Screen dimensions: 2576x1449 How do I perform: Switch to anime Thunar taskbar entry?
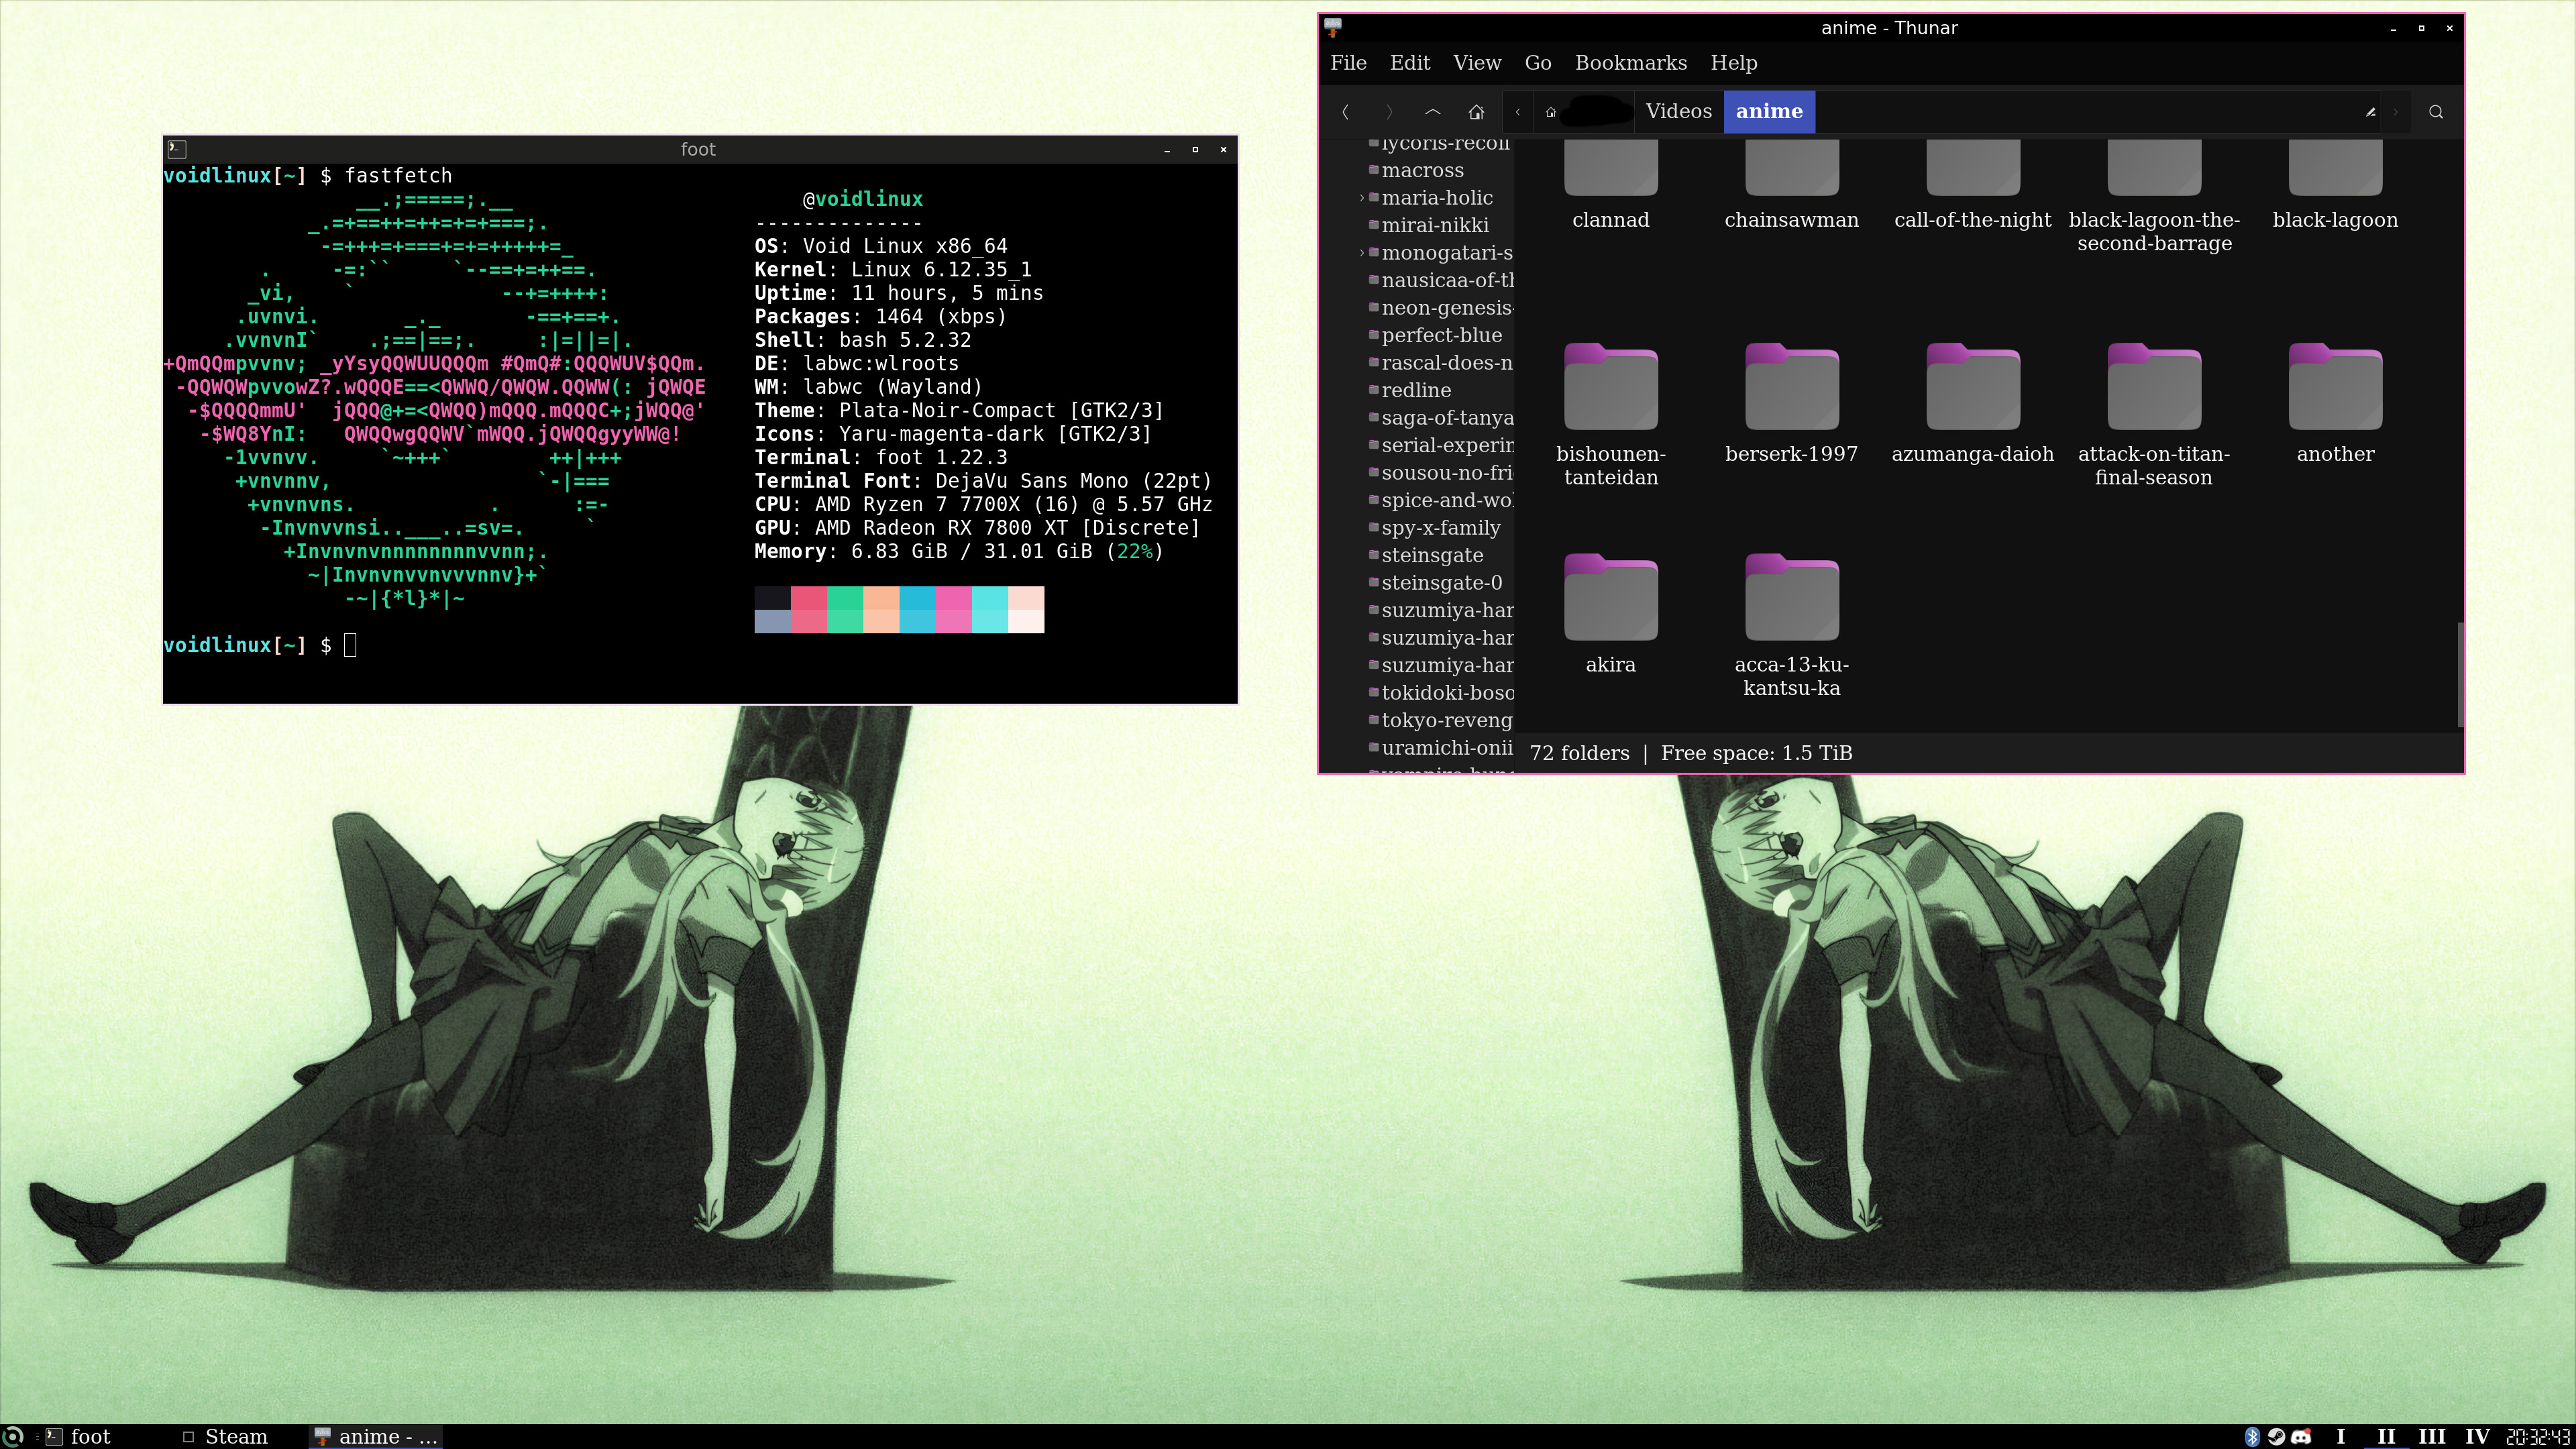coord(376,1437)
